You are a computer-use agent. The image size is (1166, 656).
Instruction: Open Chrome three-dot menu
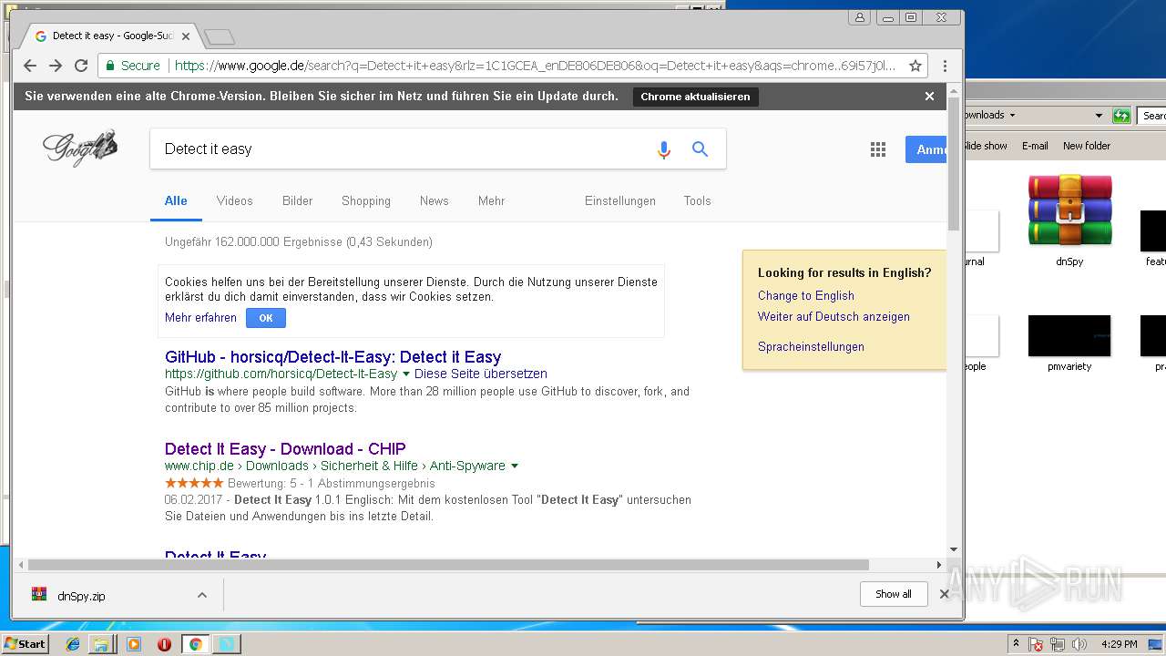(x=945, y=66)
